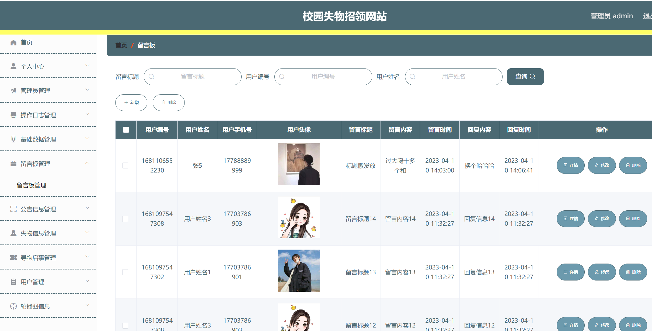
Task: Select the checkbox for 用户姓名1 row
Action: (125, 272)
